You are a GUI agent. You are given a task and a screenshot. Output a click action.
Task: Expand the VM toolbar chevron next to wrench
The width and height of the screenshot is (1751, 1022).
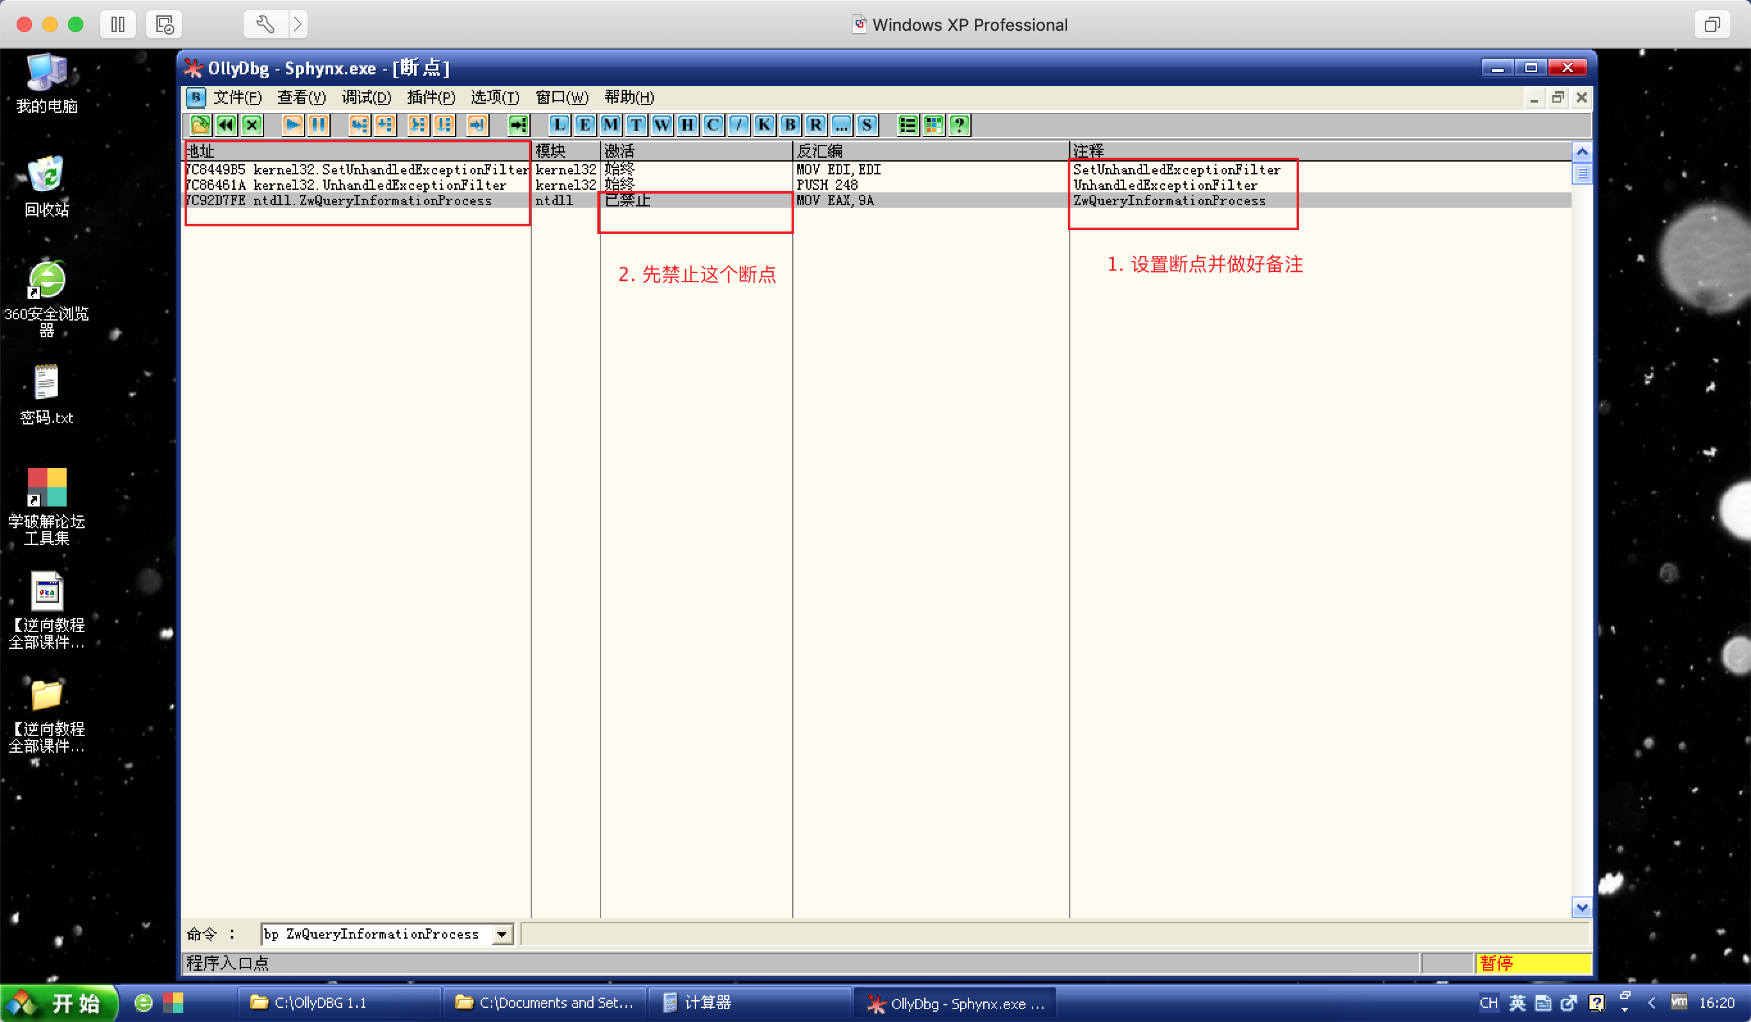click(x=297, y=25)
